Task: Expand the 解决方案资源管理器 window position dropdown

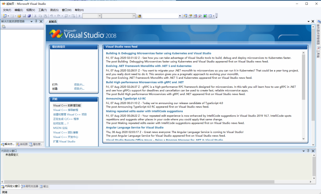Action: click(x=32, y=21)
